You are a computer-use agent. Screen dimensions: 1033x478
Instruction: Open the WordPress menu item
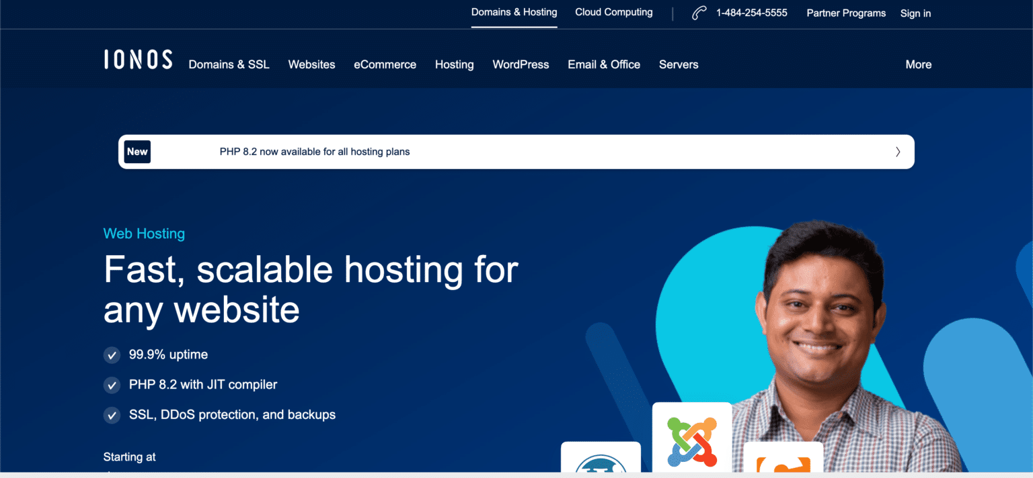pos(521,64)
